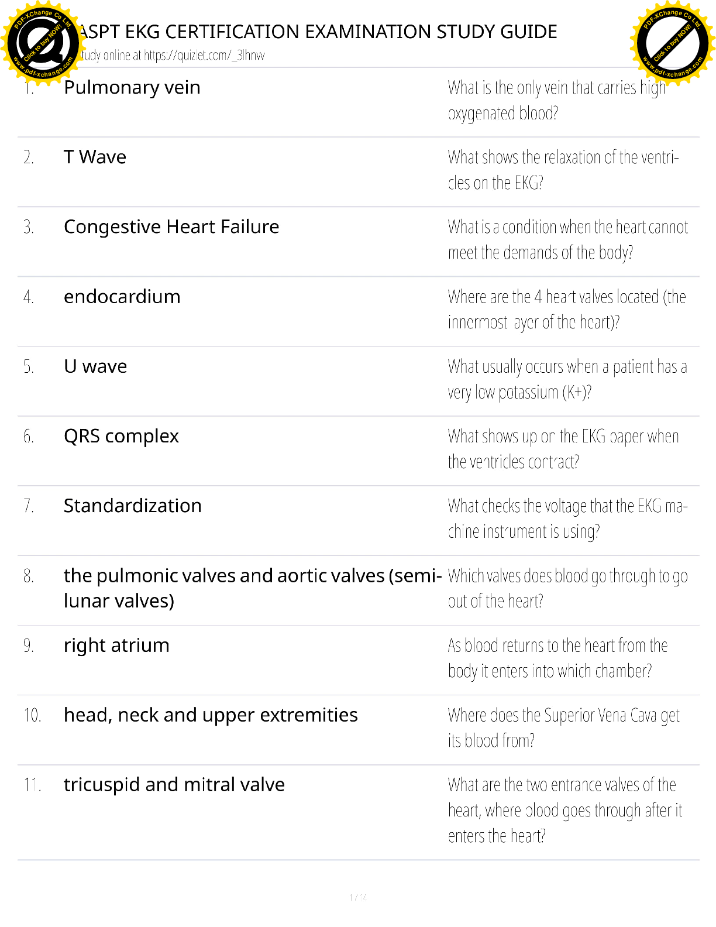Click the semilunar valves answer text
Viewport: 716px width, 927px height.
pos(252,588)
